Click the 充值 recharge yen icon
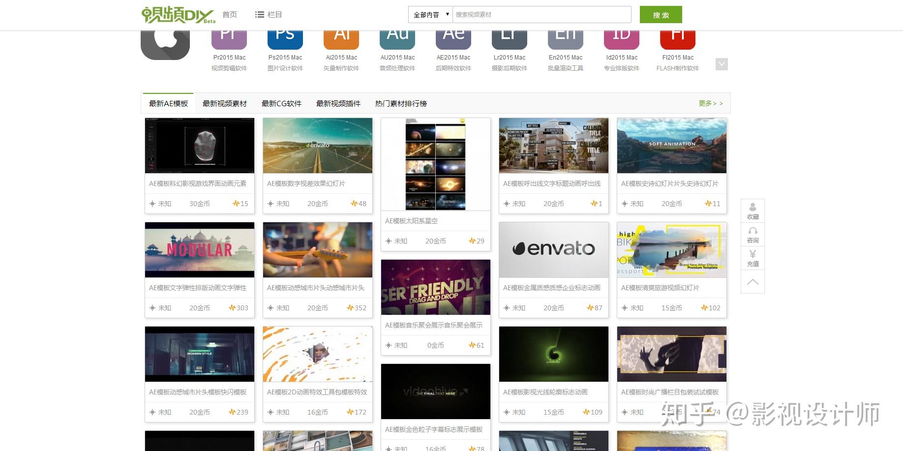 click(x=752, y=258)
